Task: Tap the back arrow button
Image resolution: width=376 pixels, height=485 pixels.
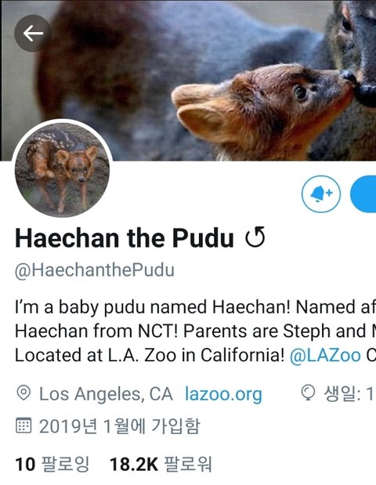Action: pyautogui.click(x=32, y=33)
